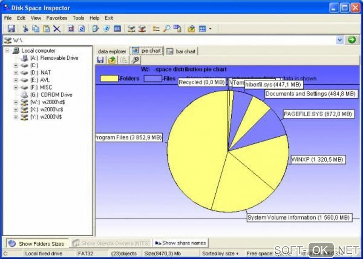Click System Volume Information (1 560,0 MB) label

300,218
